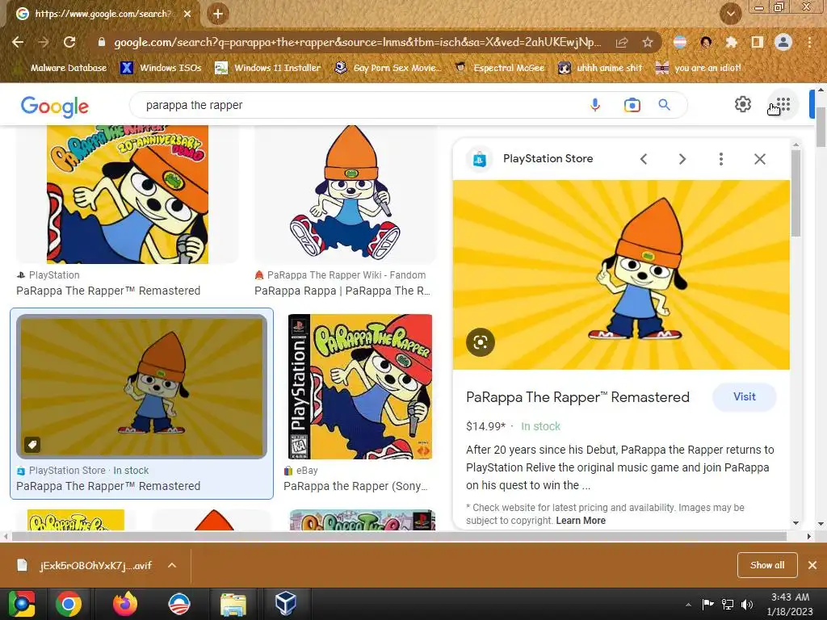Open downloaded avif file in download bar

pos(87,565)
